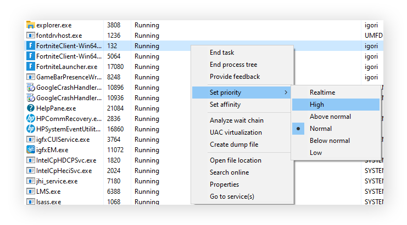The image size is (407, 225).
Task: Choose Below normal priority
Action: [330, 141]
